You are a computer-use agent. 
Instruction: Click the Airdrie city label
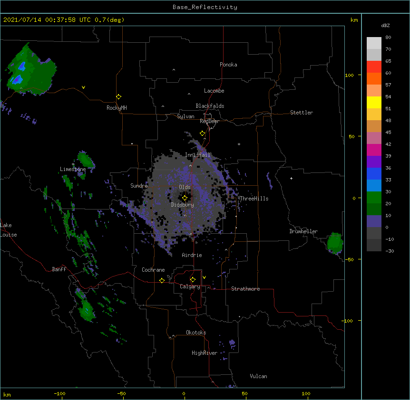pos(192,255)
